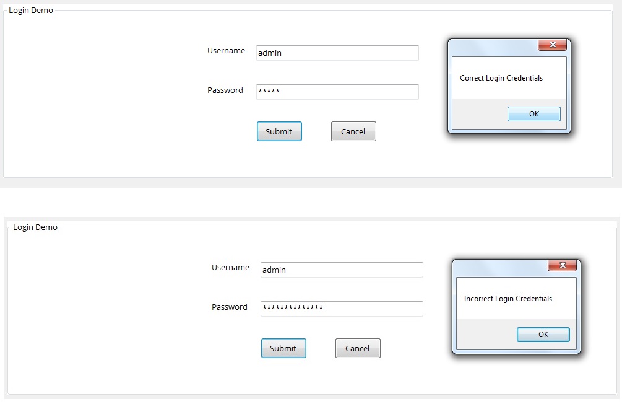Click Submit in the upper Login Demo form
622x404 pixels.
(279, 131)
